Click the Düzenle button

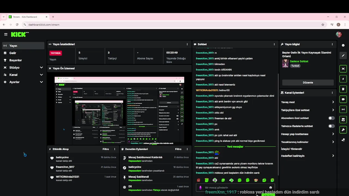point(308,82)
